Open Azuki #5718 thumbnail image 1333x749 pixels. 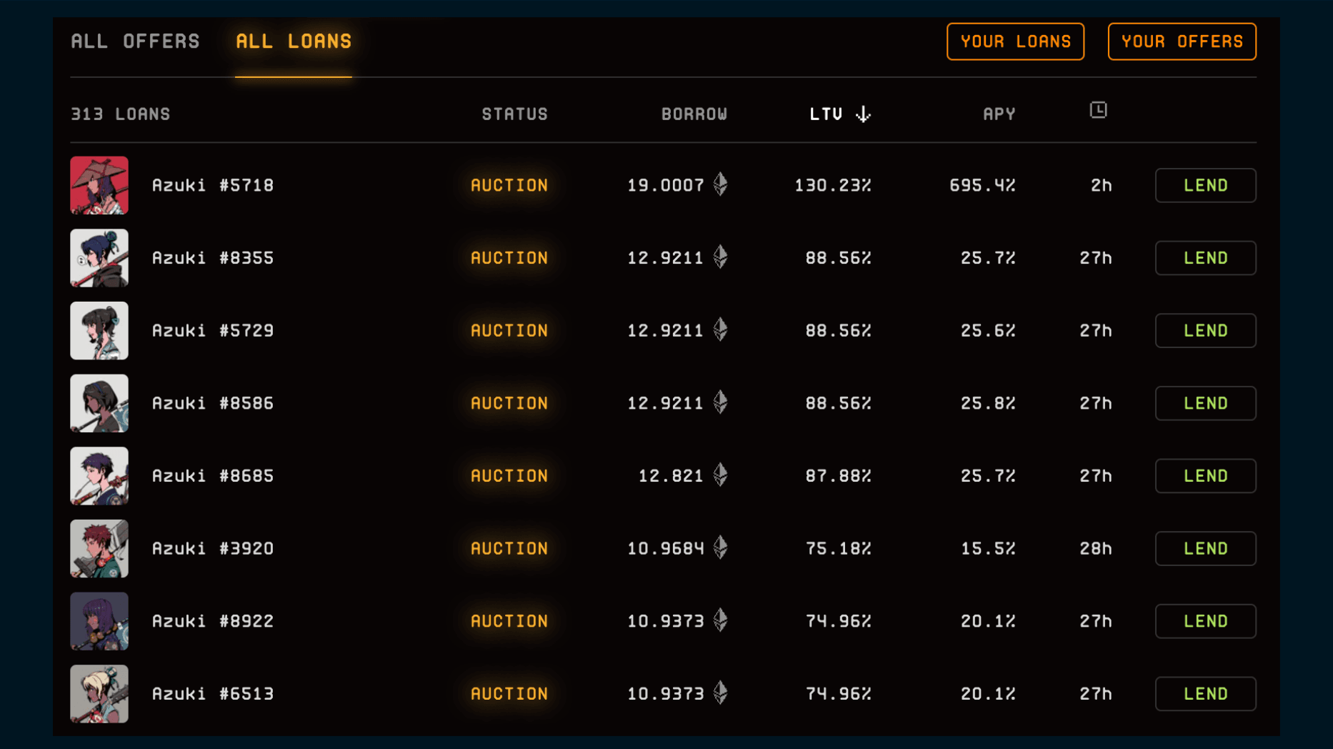click(x=99, y=185)
